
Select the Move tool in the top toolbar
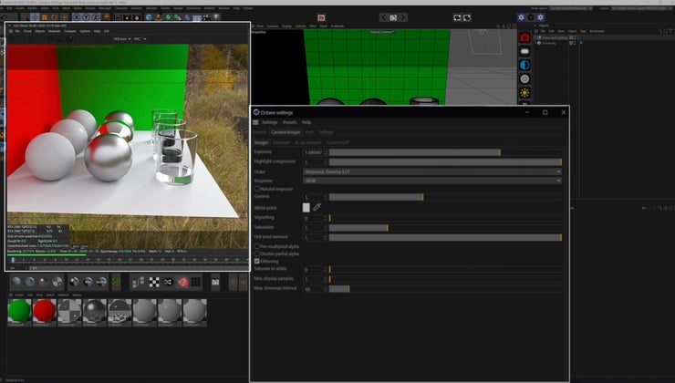point(35,17)
